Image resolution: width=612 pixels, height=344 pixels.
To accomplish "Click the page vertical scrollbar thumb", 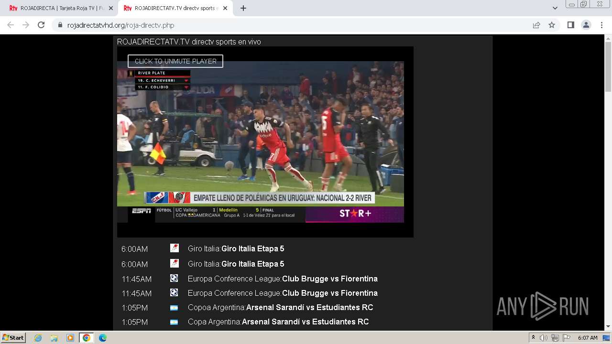I will (608, 66).
